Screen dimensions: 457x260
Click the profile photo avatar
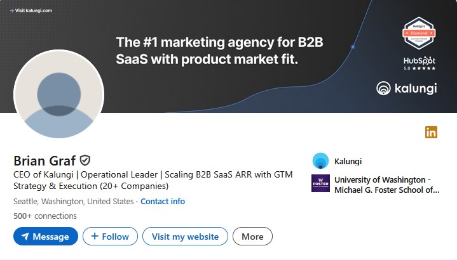[x=58, y=94]
